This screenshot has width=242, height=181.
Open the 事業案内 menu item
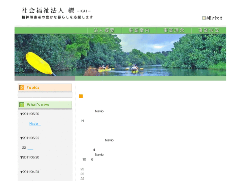pyautogui.click(x=139, y=30)
